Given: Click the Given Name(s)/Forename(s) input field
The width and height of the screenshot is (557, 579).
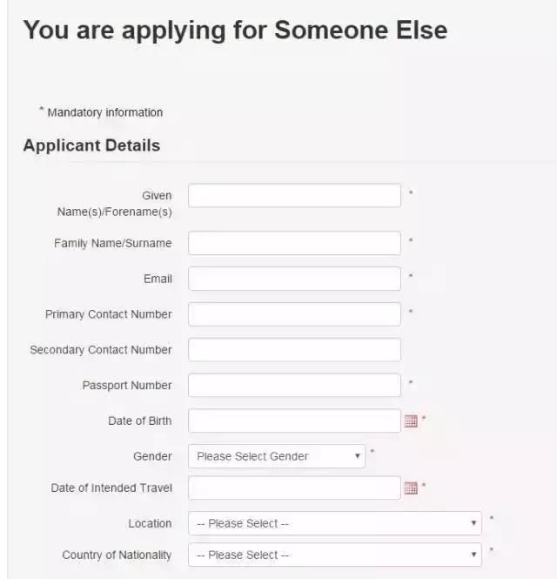Looking at the screenshot, I should click(x=294, y=196).
